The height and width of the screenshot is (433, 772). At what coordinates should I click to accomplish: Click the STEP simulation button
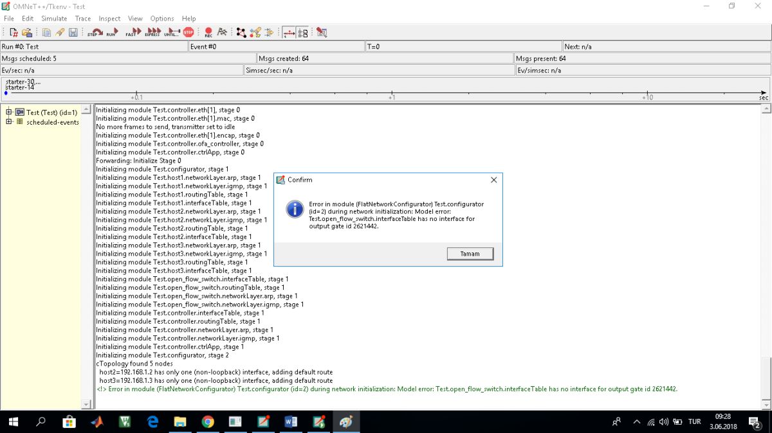tap(94, 32)
